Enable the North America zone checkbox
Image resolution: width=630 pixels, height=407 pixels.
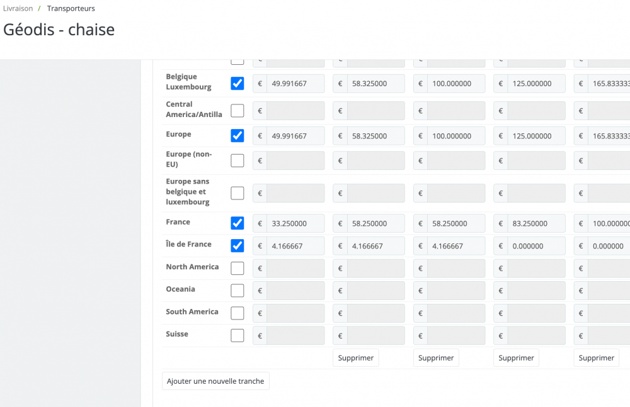click(x=238, y=269)
